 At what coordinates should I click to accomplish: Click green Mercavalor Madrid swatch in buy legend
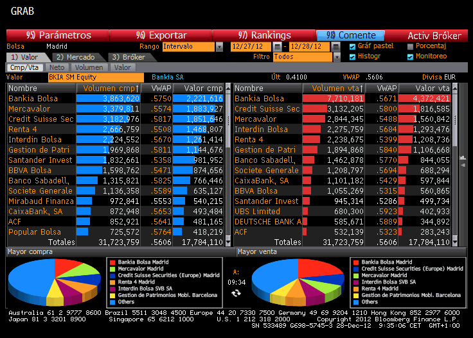pyautogui.click(x=112, y=269)
